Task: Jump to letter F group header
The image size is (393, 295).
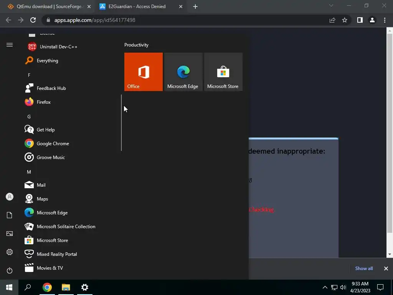Action: click(x=29, y=75)
